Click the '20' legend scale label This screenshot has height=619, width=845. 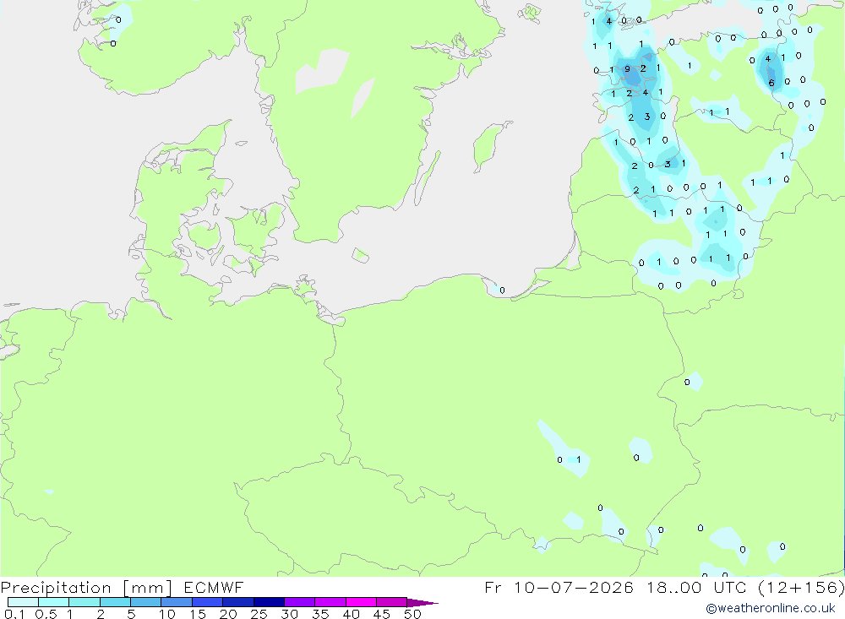228,614
